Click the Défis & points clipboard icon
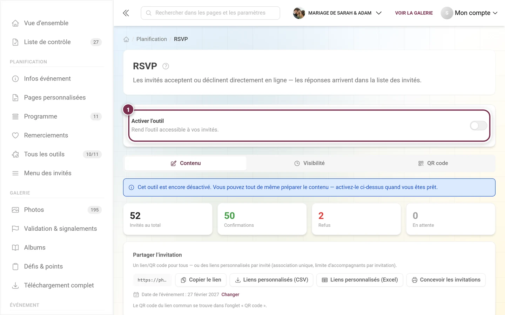505x315 pixels. pyautogui.click(x=15, y=266)
